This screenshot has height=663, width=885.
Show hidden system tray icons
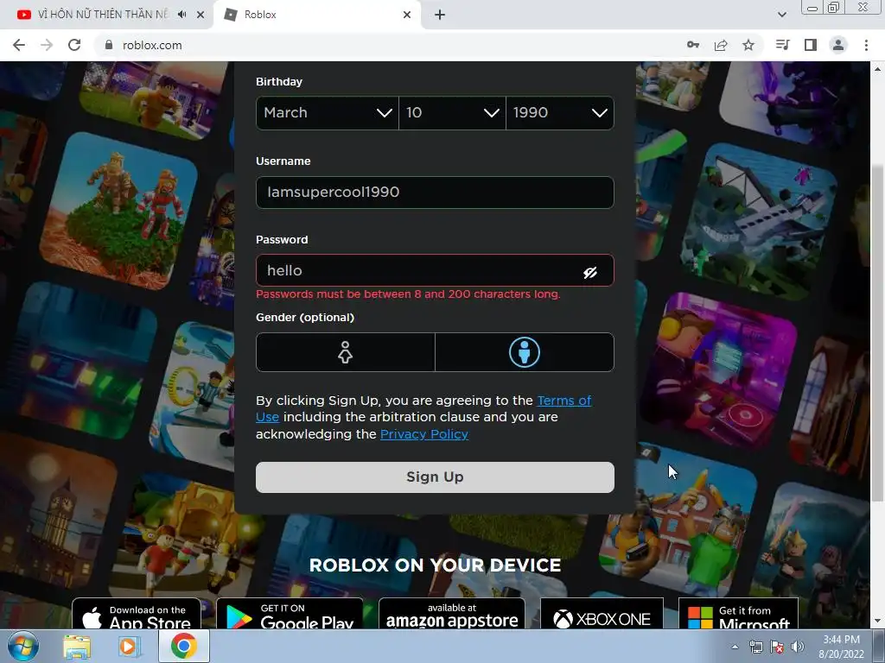click(x=735, y=647)
